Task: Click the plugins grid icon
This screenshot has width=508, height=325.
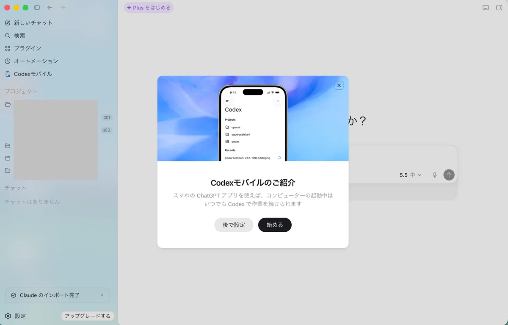Action: tap(8, 48)
